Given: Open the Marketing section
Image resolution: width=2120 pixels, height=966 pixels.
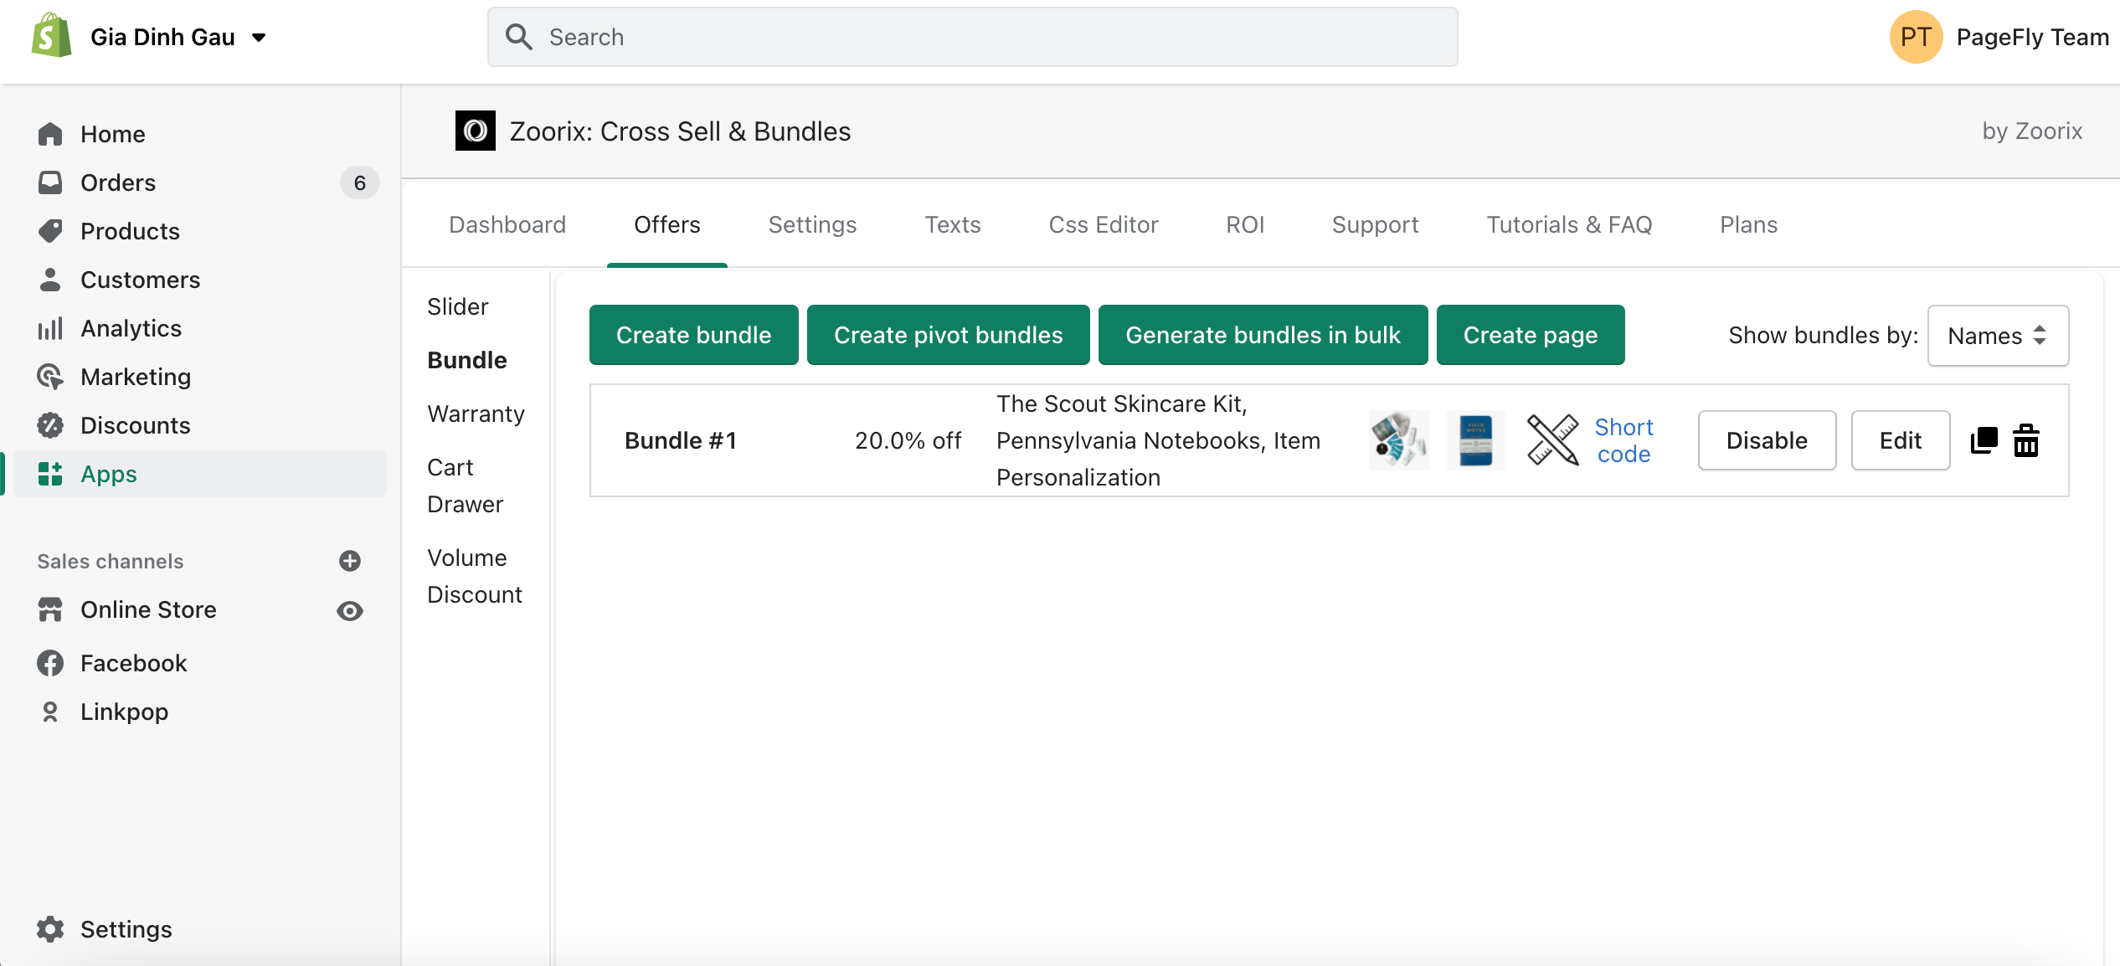Looking at the screenshot, I should point(136,377).
